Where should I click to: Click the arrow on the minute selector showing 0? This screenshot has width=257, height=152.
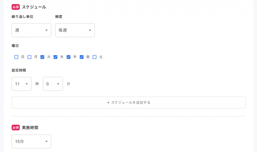pyautogui.click(x=58, y=84)
